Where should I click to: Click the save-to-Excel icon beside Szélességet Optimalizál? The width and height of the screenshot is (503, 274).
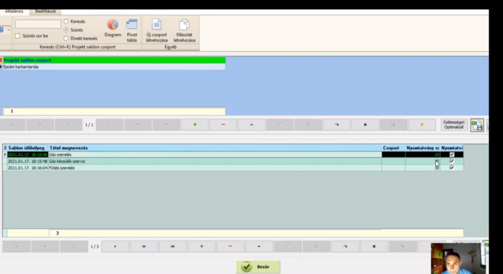pyautogui.click(x=476, y=125)
